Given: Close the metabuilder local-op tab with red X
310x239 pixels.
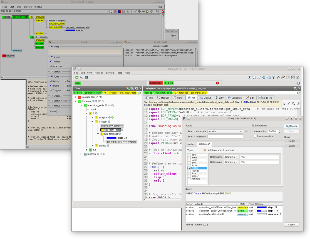Looking at the screenshot, I should point(217,83).
